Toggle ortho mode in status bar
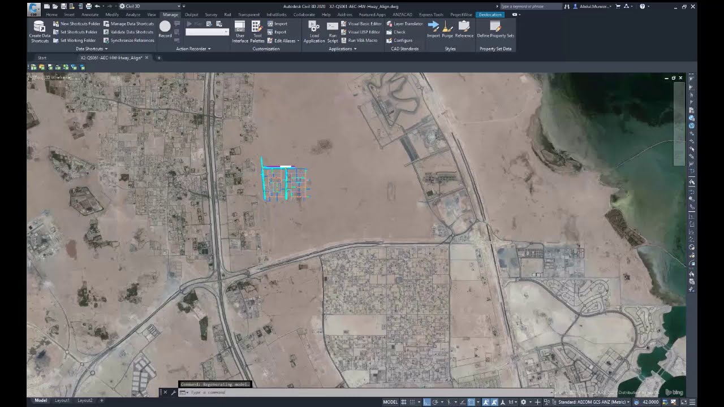Image resolution: width=724 pixels, height=407 pixels. click(426, 402)
